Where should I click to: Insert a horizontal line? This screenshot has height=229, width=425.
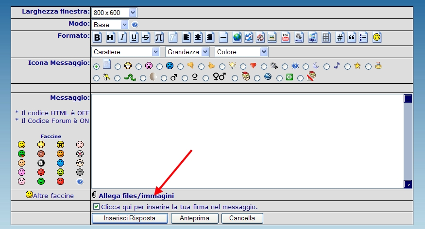tap(223, 37)
